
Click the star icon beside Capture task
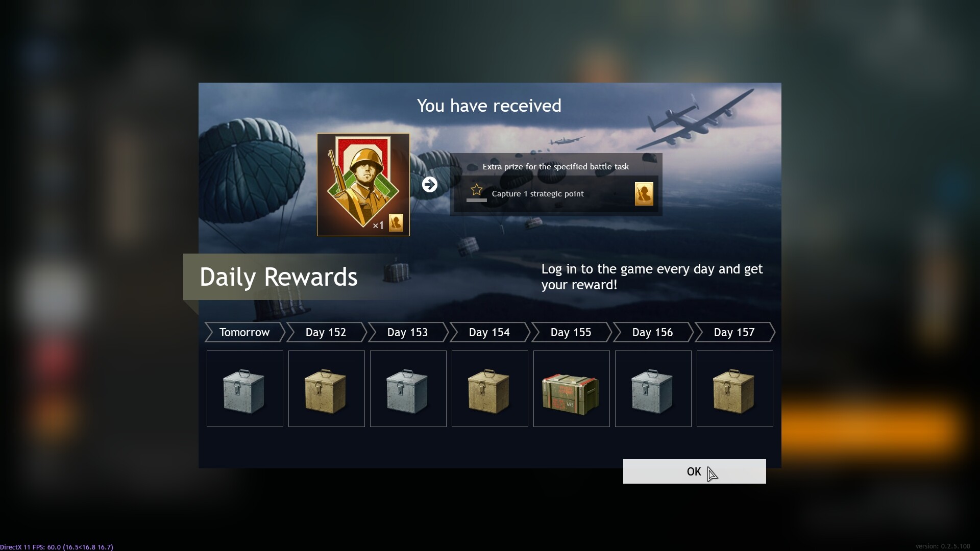tap(477, 190)
